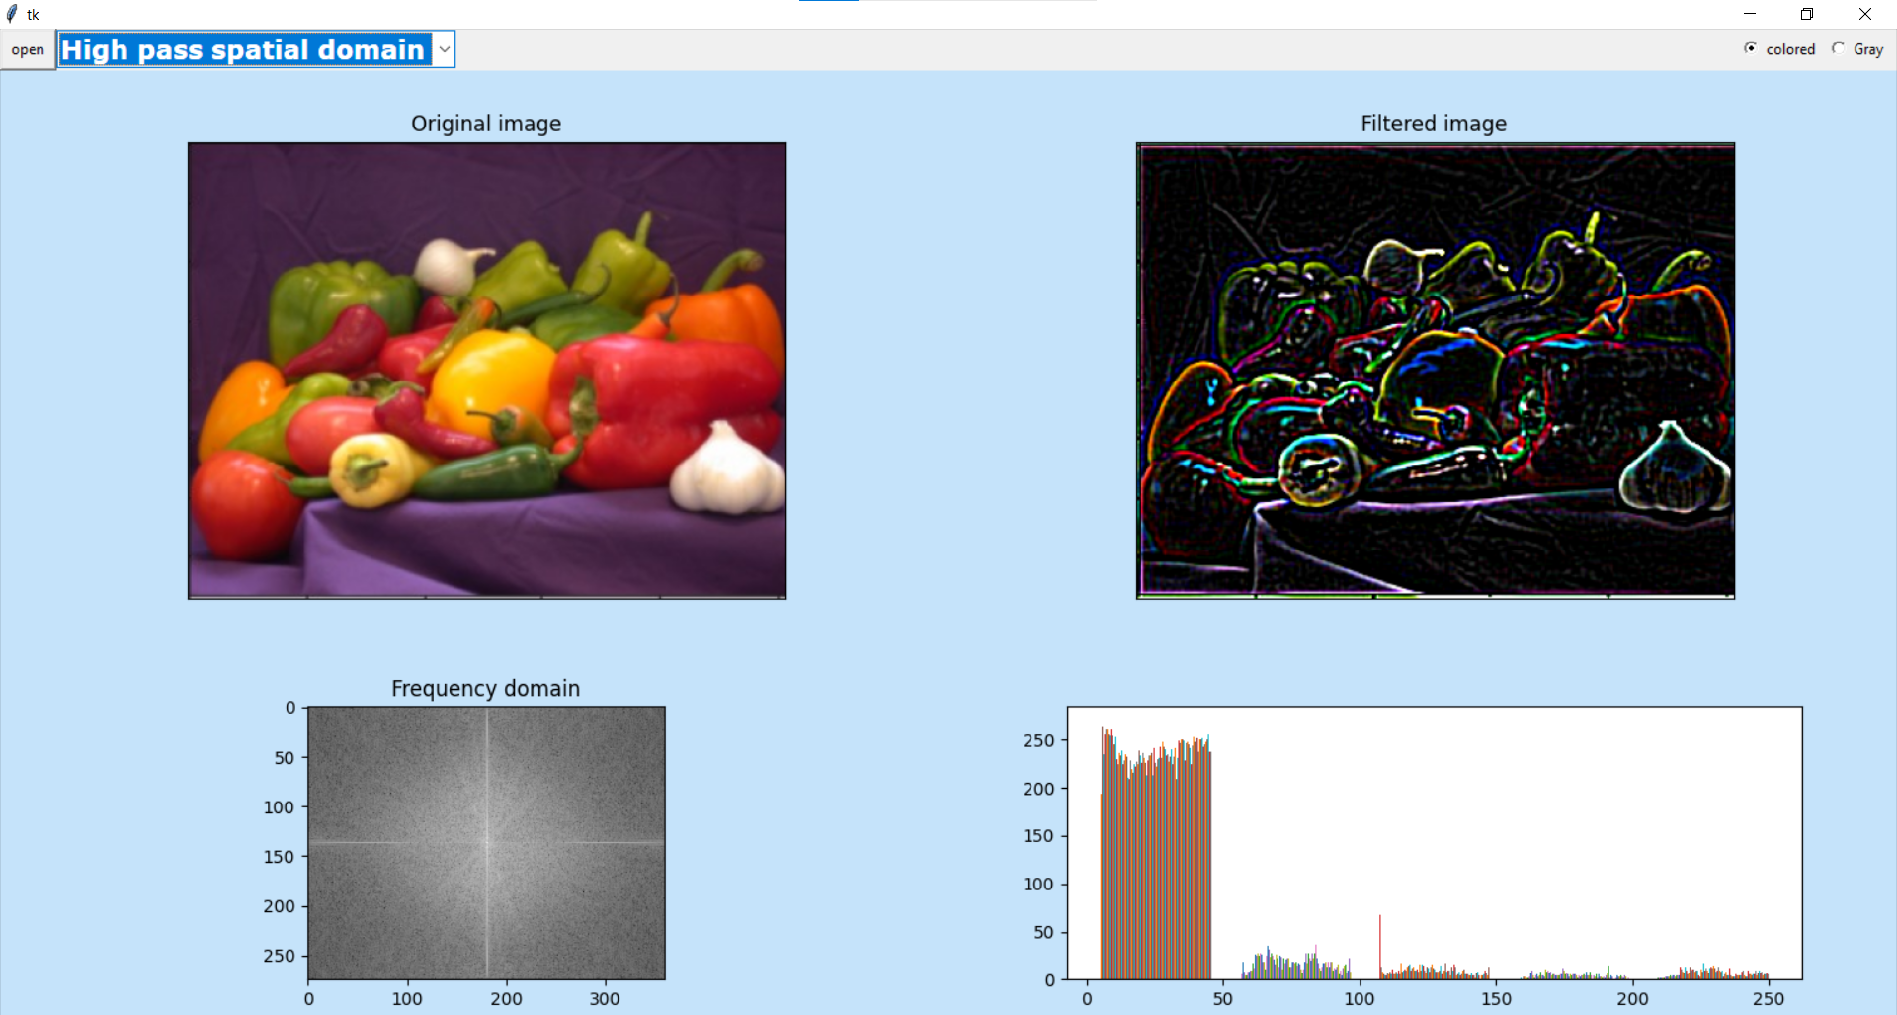Click the Frequency domain spectrum plot
The image size is (1897, 1015).
pyautogui.click(x=486, y=843)
